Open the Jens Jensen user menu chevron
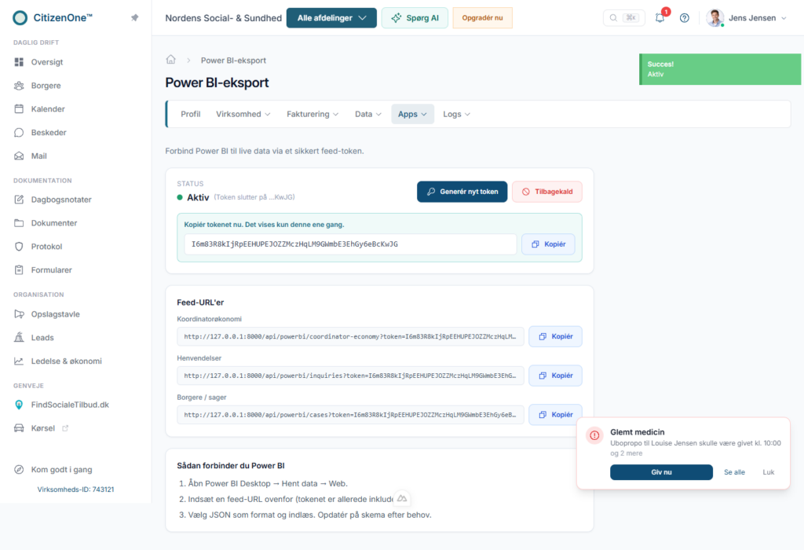The image size is (804, 550). pyautogui.click(x=784, y=19)
